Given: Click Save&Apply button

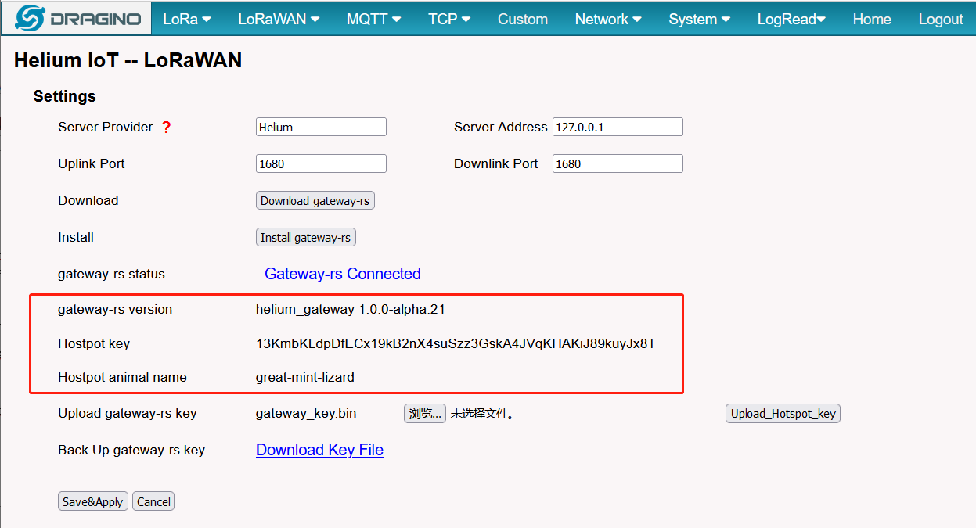Looking at the screenshot, I should point(93,501).
